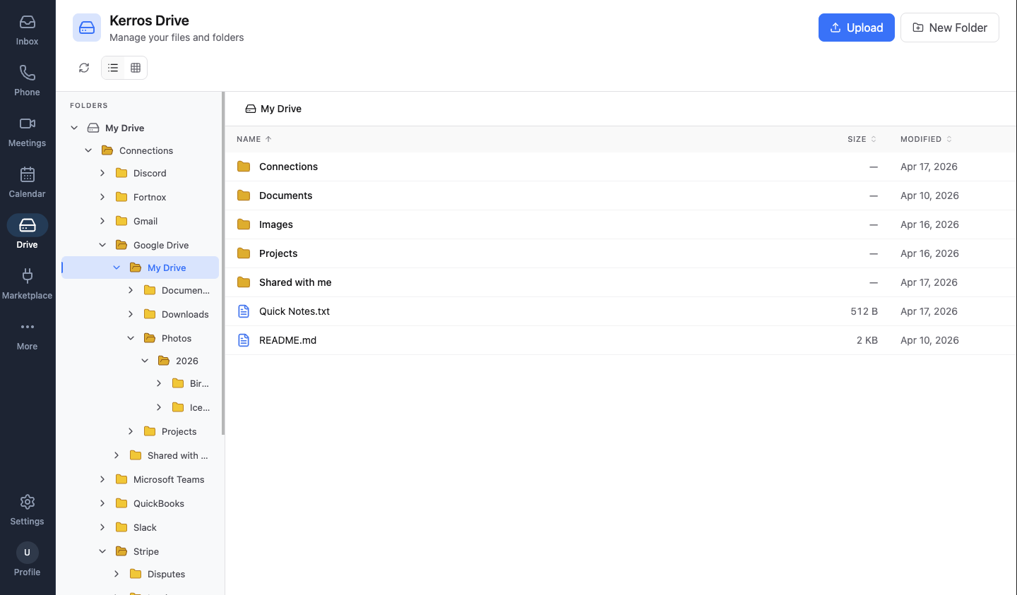The image size is (1017, 595).
Task: Open Meetings from the left rail
Action: point(27,130)
